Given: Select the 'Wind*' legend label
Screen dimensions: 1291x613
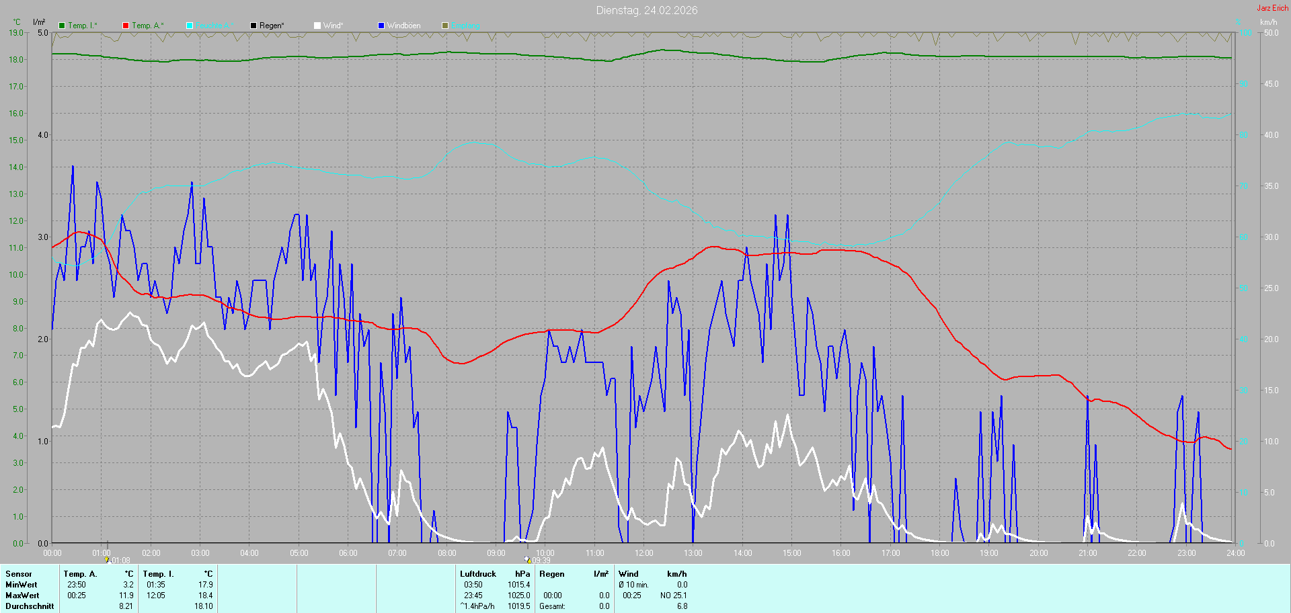Looking at the screenshot, I should pos(333,26).
